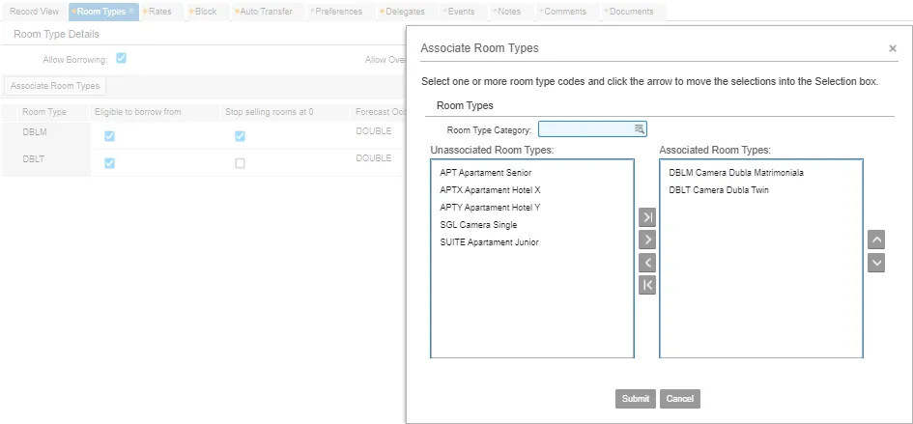913x424 pixels.
Task: Click the Submit button
Action: click(x=636, y=399)
